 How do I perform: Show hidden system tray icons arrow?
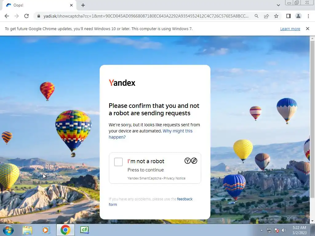(x=261, y=230)
